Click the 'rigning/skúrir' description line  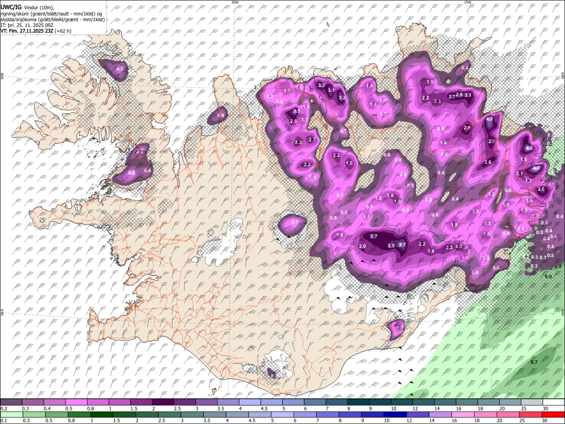(51, 14)
